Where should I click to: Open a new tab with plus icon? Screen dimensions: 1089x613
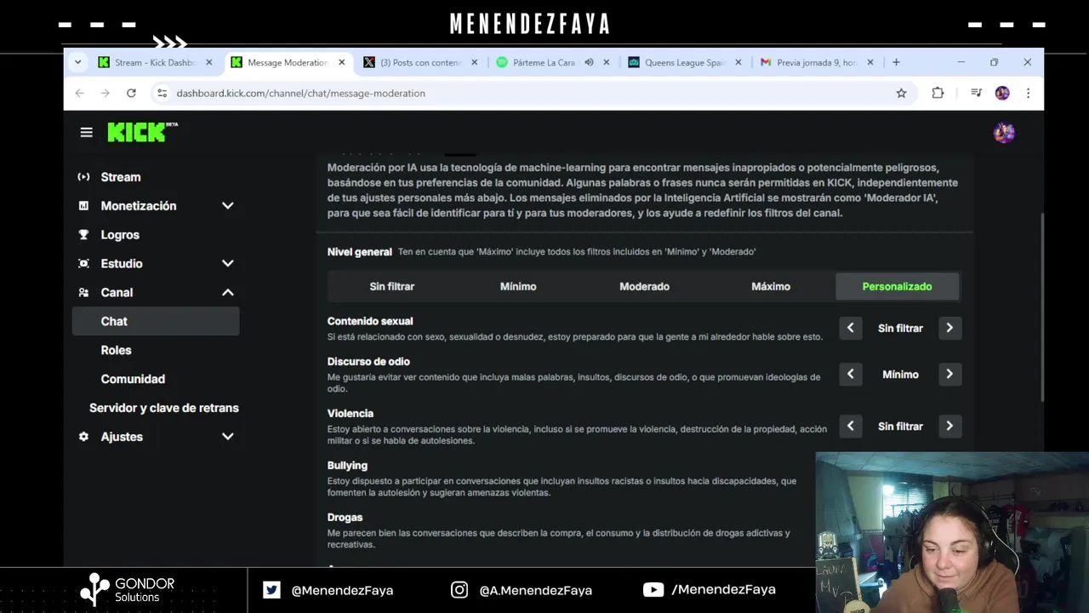coord(896,62)
